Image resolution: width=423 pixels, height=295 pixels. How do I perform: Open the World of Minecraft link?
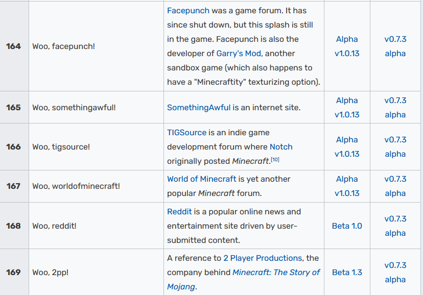(201, 179)
